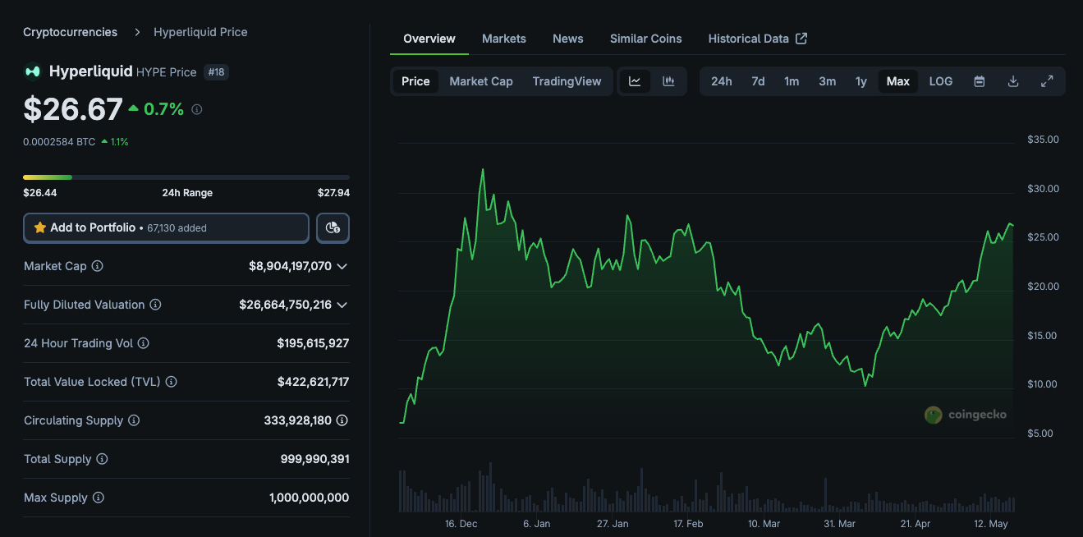1083x537 pixels.
Task: Show info for Circulating Supply label
Action: pos(134,420)
